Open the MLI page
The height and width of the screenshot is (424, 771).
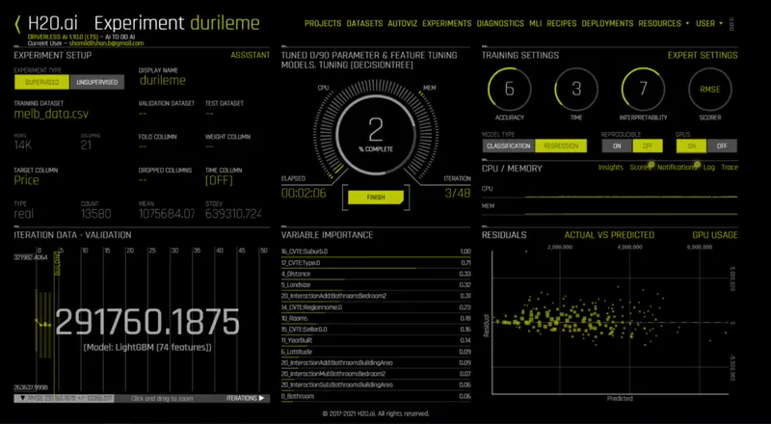point(536,24)
